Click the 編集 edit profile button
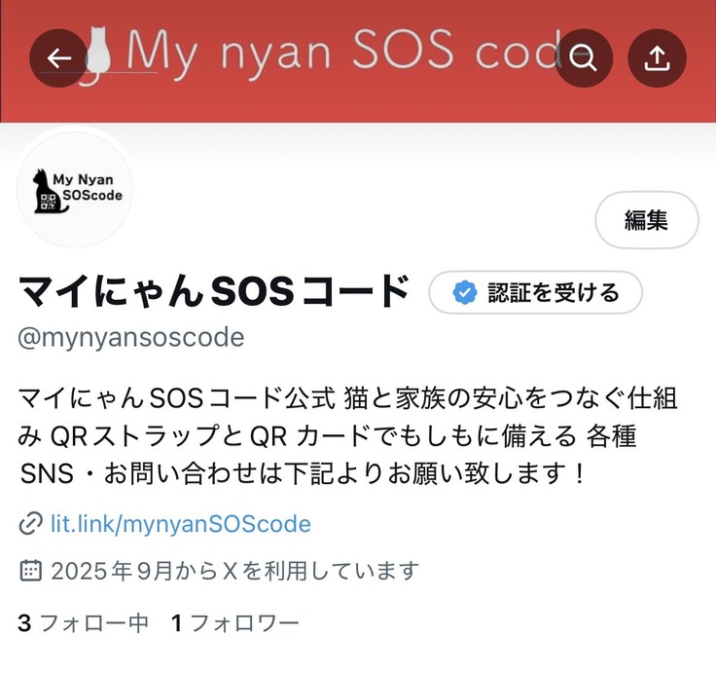This screenshot has width=716, height=673. pyautogui.click(x=647, y=220)
